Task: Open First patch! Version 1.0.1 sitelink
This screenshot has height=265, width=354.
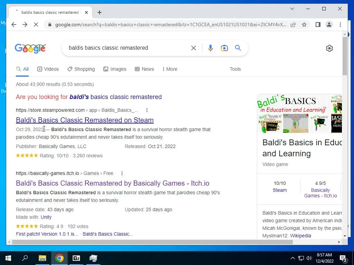Action: pos(47,234)
